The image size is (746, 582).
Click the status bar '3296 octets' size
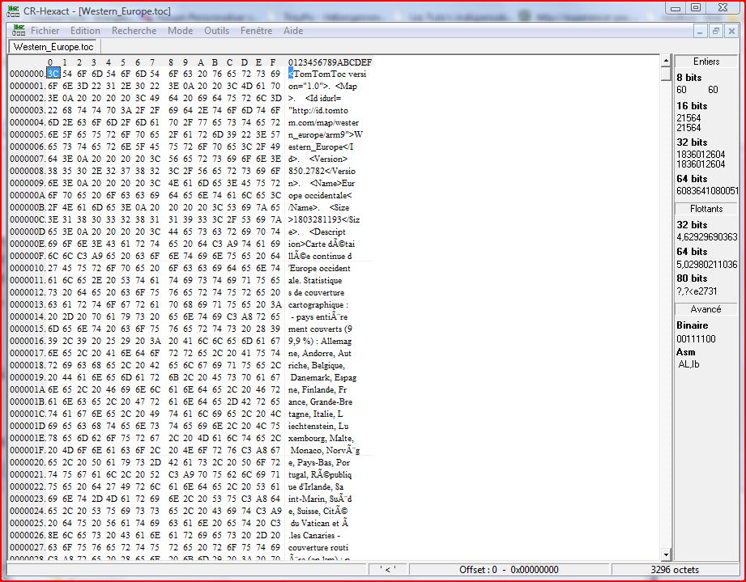point(675,570)
